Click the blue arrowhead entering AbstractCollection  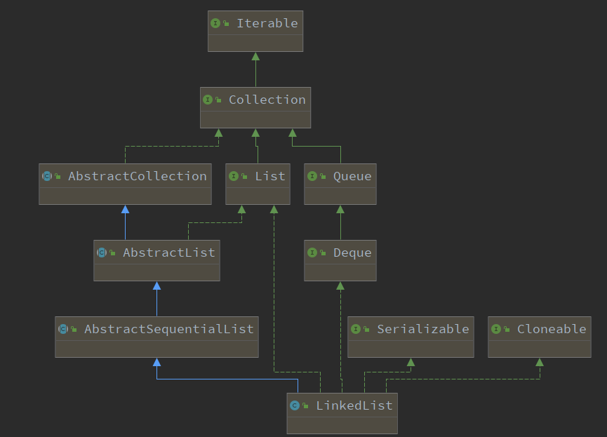point(125,210)
